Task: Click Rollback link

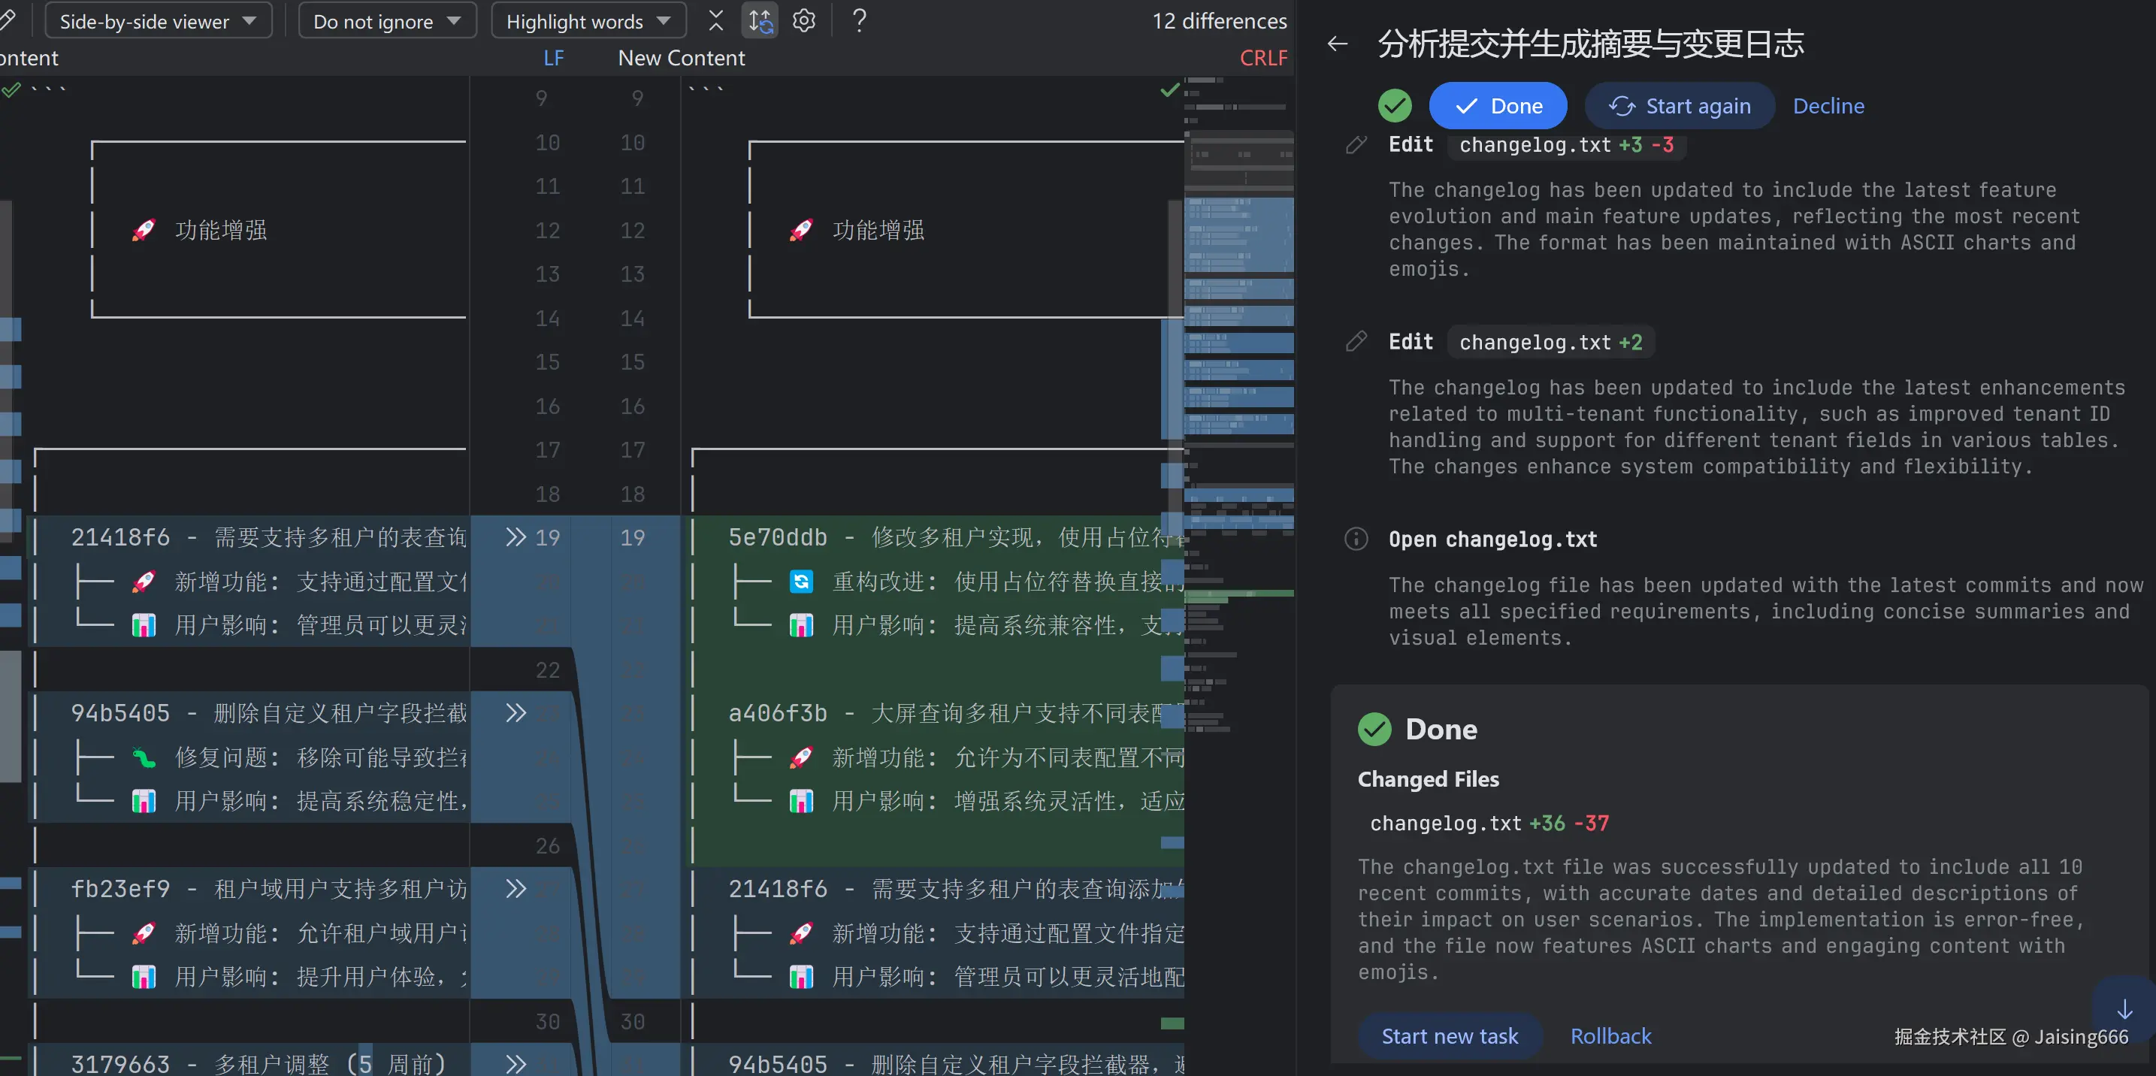Action: (1610, 1036)
